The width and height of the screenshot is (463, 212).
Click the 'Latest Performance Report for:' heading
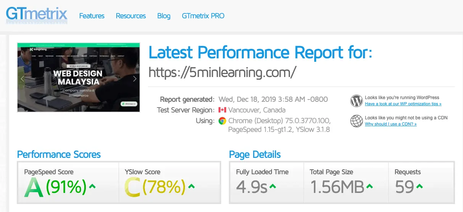coord(260,52)
